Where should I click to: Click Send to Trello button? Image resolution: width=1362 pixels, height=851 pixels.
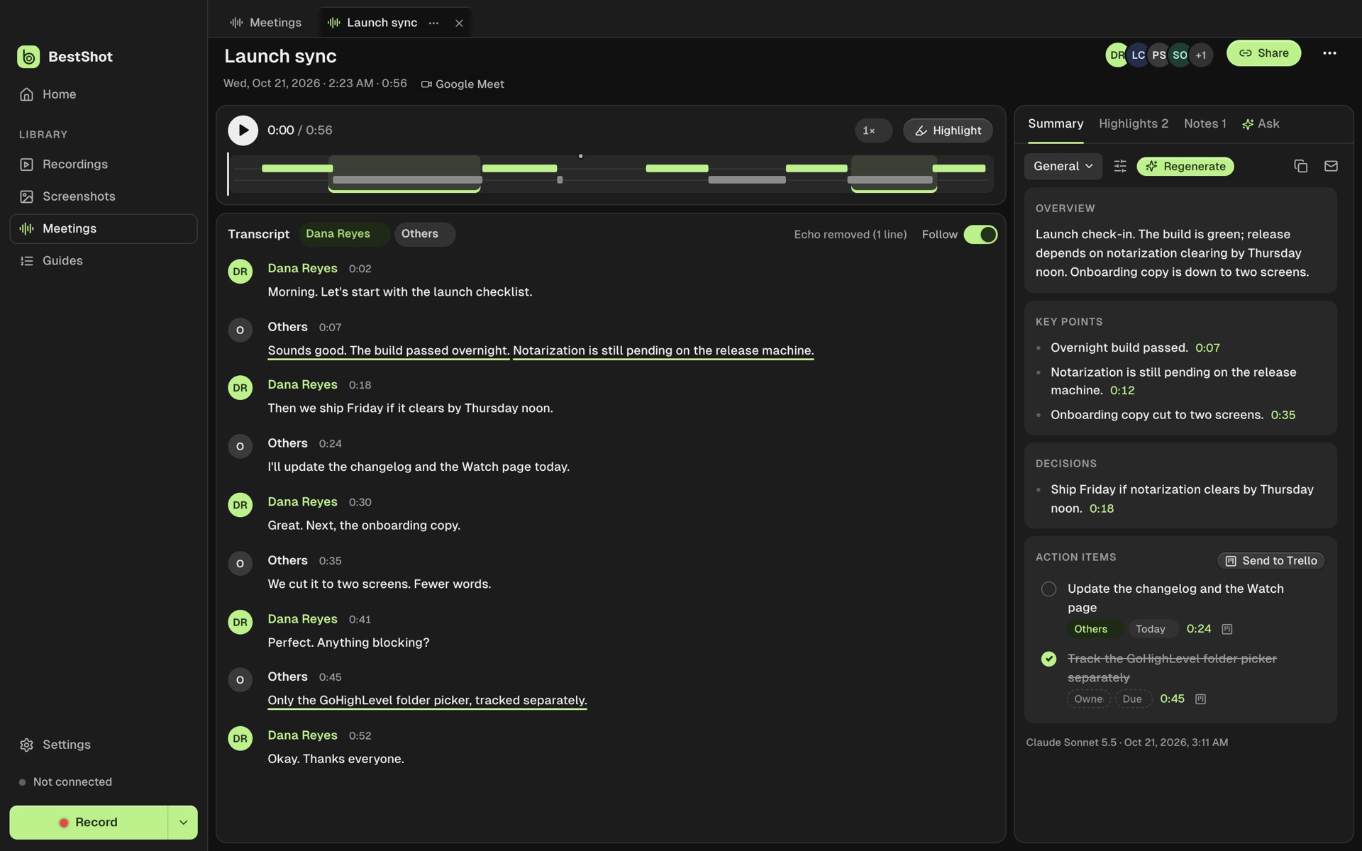click(1270, 561)
